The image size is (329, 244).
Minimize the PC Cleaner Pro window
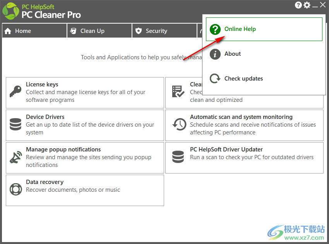coord(315,6)
